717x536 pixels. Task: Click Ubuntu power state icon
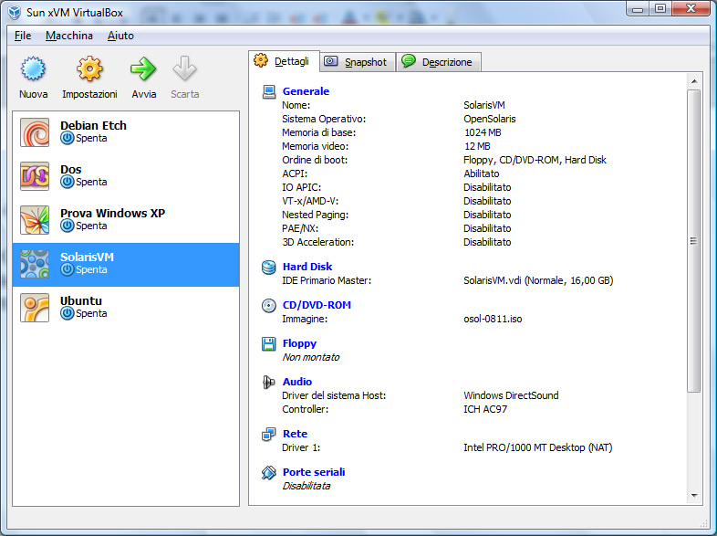[x=68, y=313]
